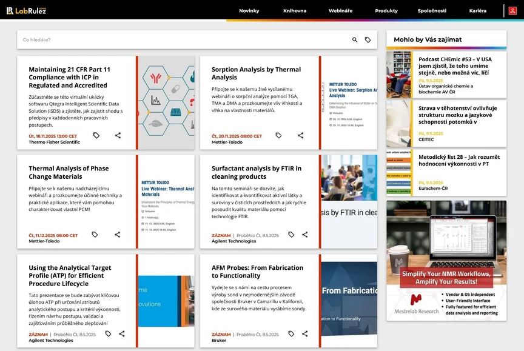This screenshot has width=524, height=351.
Task: Click Analytical Target Profile blue thumbnail
Action: pyautogui.click(x=166, y=301)
